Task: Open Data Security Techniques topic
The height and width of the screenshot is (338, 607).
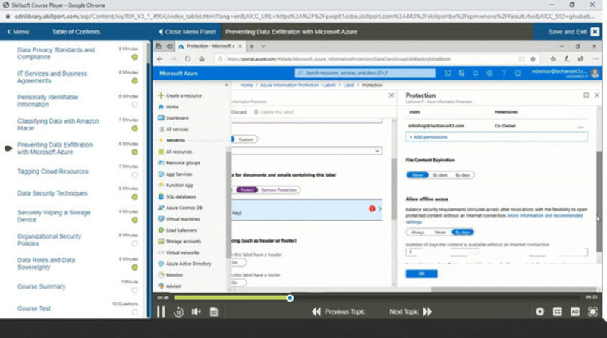Action: tap(52, 193)
